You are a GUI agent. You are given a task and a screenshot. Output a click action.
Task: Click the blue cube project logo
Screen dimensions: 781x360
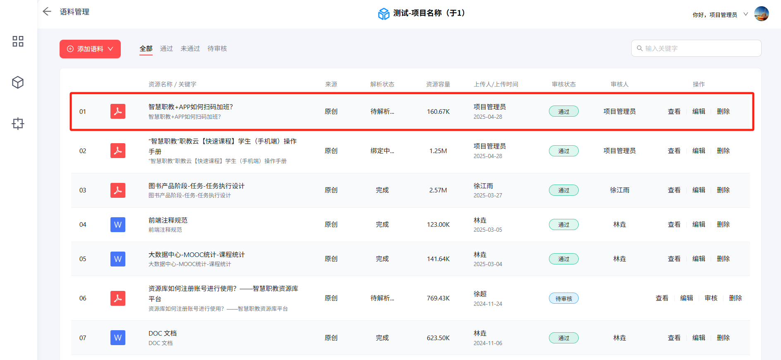[383, 14]
